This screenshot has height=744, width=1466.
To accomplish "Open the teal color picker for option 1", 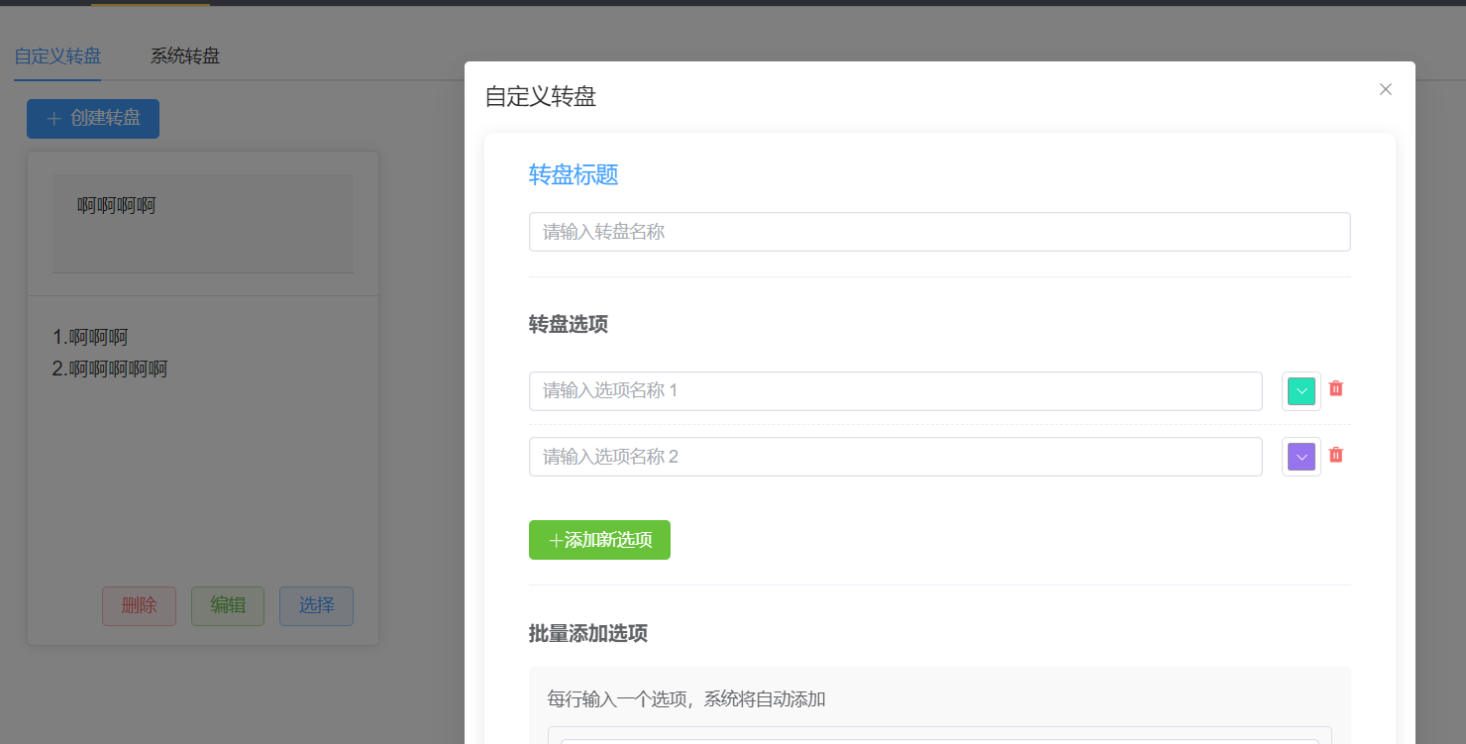I will coord(1302,391).
